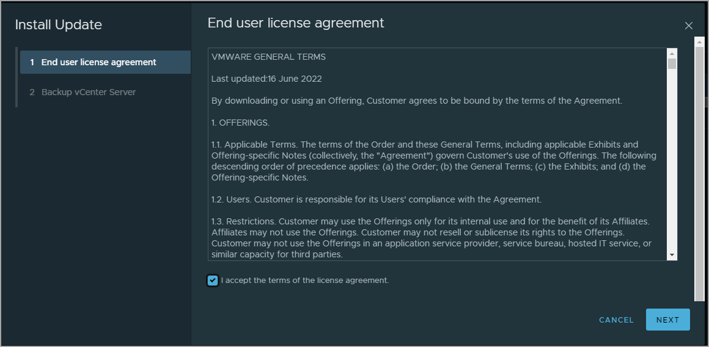Viewport: 709px width, 347px height.
Task: Click the license text box scrollbar thumb
Action: coord(672,63)
